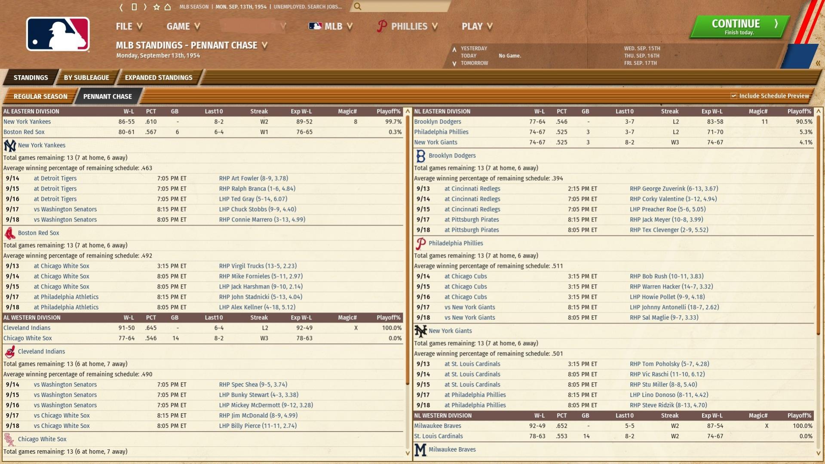Click WED. SEP. 15TH in the upcoming schedule

(x=642, y=49)
